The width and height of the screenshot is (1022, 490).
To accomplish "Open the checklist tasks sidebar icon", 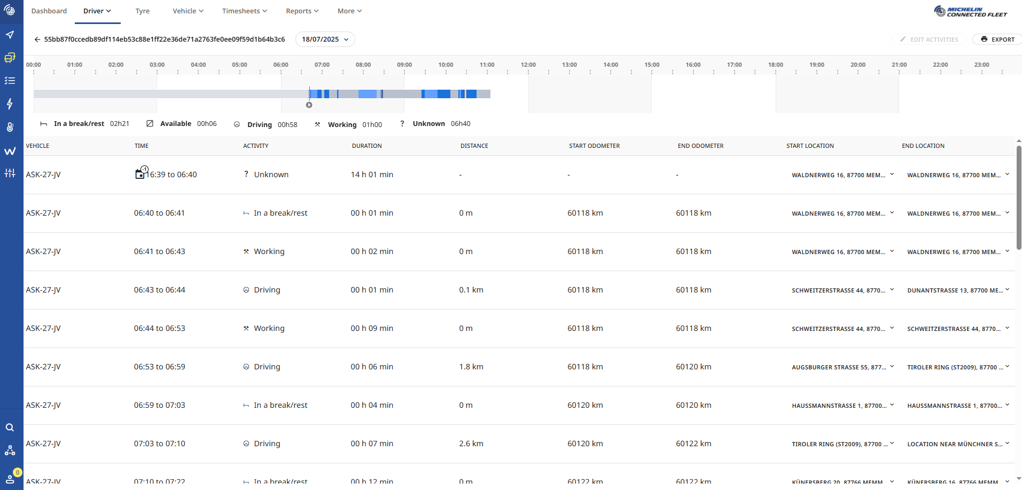I will tap(10, 81).
